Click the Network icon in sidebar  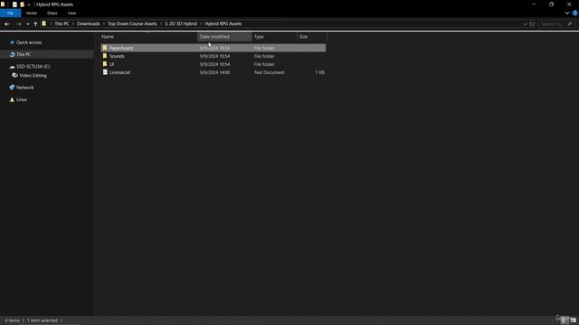[12, 88]
